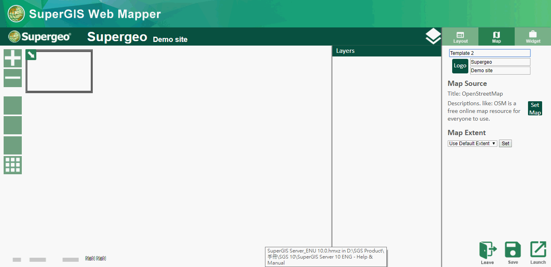Click the Set button for Map Extent

click(x=505, y=144)
